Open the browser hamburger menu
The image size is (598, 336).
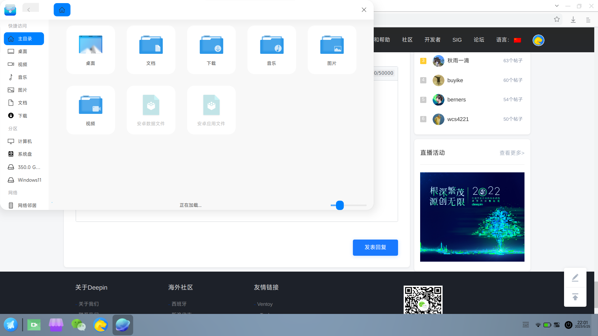point(588,20)
